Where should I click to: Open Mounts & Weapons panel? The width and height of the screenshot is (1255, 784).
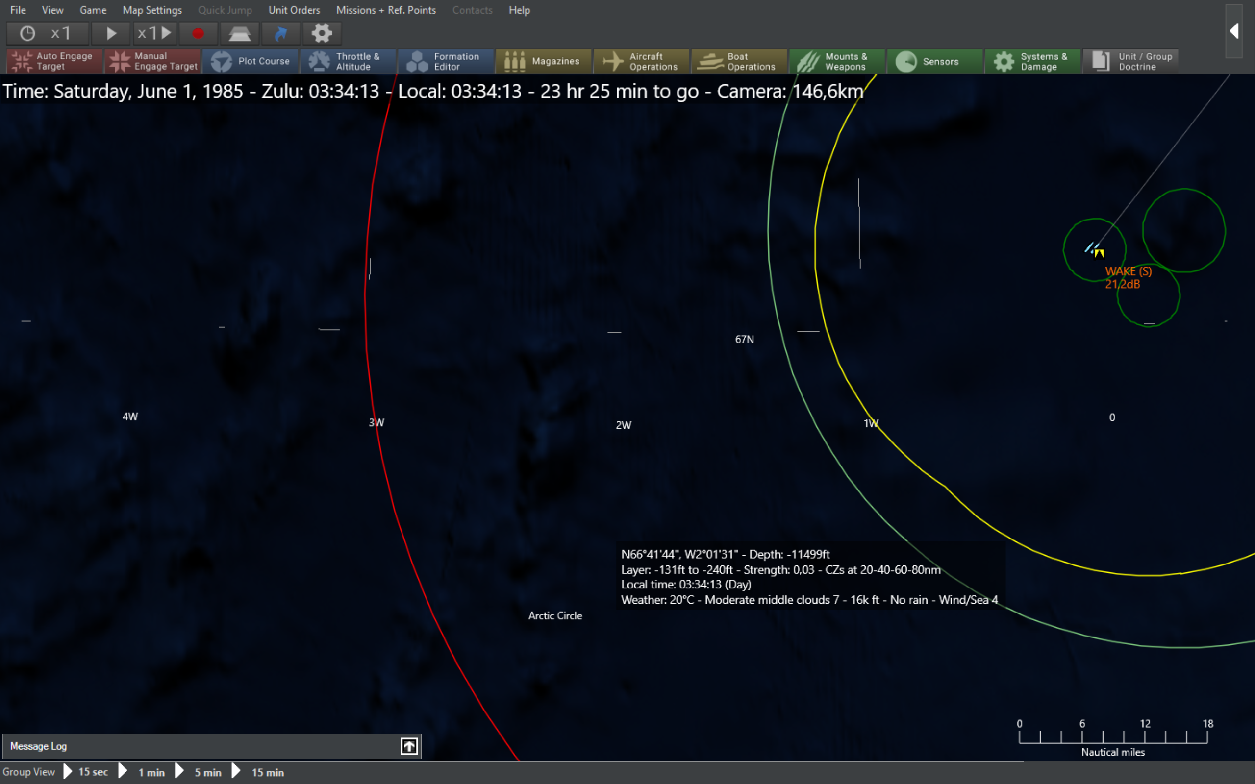[837, 61]
